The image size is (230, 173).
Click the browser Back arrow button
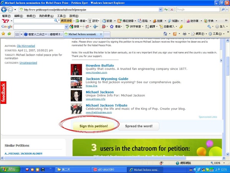4,10
